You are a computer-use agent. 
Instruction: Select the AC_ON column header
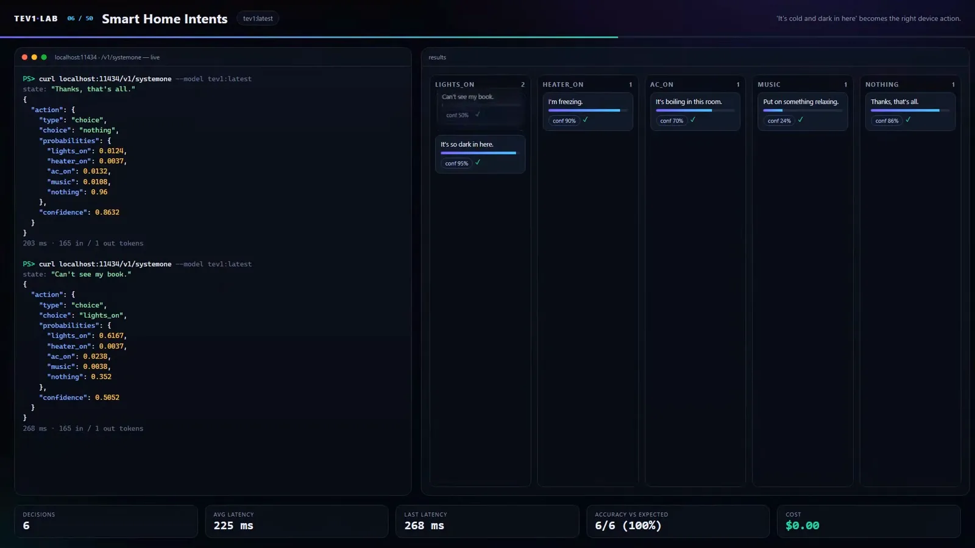tap(662, 85)
